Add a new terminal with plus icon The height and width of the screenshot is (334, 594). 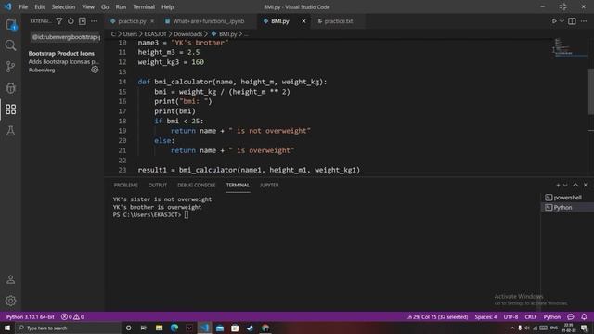pos(558,185)
